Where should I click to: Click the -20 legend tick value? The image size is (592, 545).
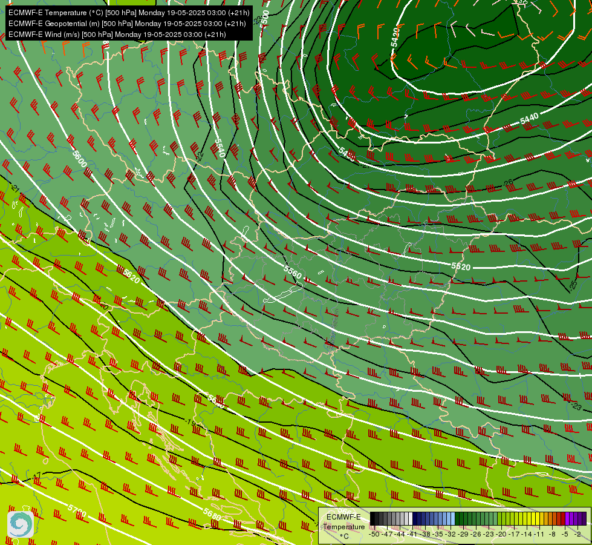click(501, 534)
